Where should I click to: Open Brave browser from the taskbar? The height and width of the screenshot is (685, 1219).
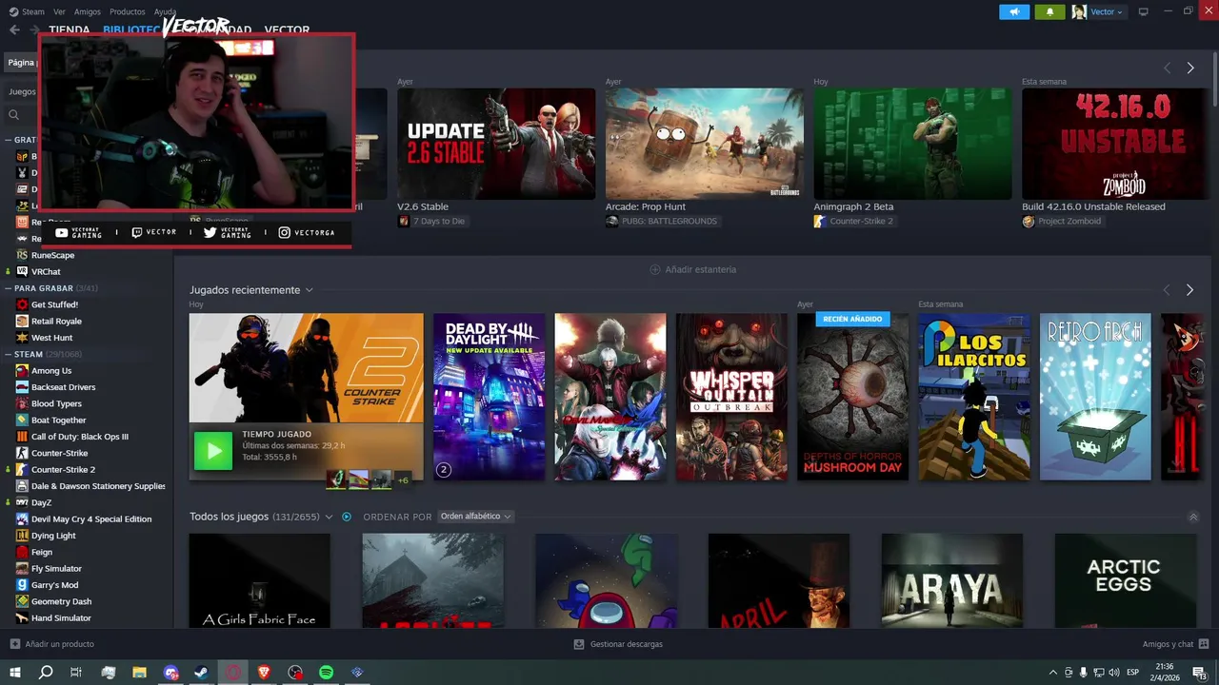coord(264,673)
